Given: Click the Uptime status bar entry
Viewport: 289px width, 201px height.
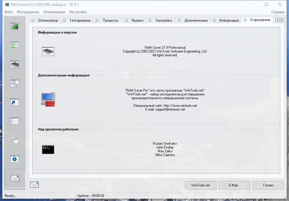Looking at the screenshot, I should [x=91, y=196].
